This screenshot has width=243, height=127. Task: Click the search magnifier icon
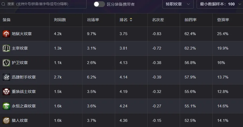click(3, 4)
